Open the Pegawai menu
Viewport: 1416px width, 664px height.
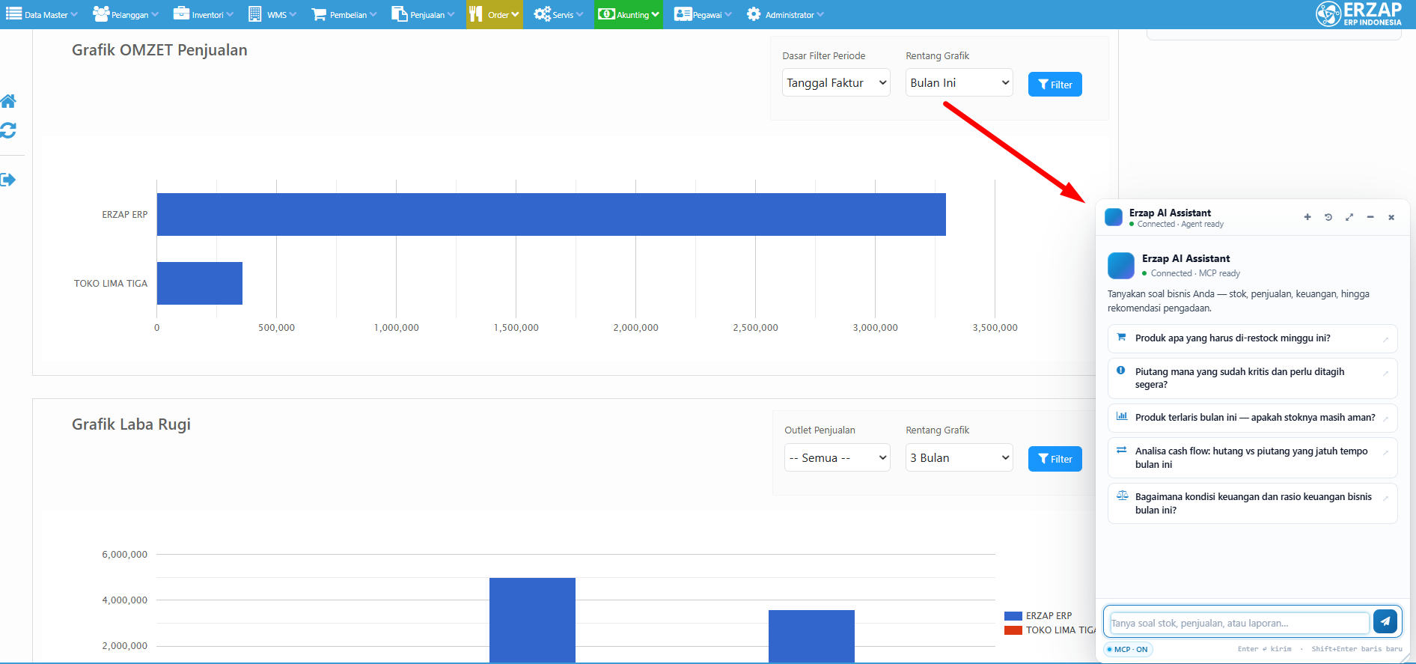[x=703, y=14]
